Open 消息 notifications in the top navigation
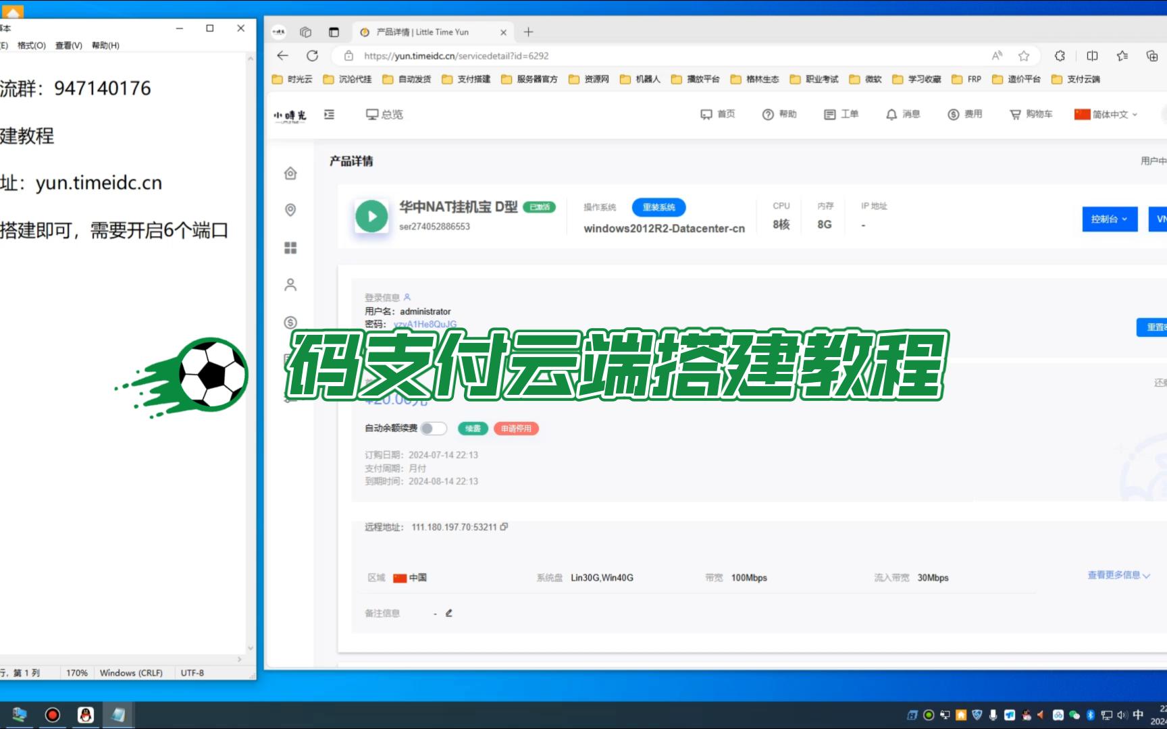Viewport: 1167px width, 729px height. (x=903, y=114)
